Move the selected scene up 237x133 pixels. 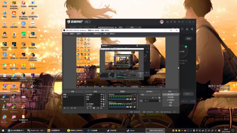pos(72,108)
